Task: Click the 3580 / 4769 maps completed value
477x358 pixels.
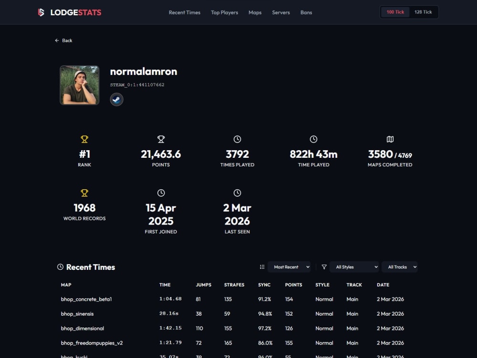Action: click(390, 154)
